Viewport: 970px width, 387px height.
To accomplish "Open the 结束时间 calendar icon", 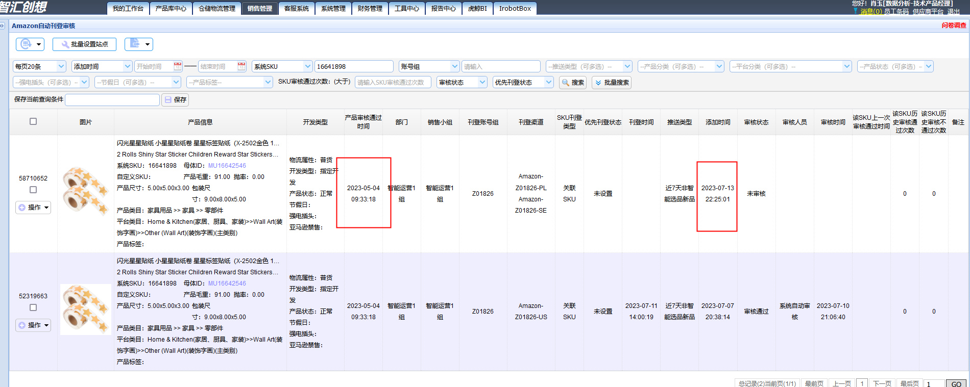I will click(x=241, y=66).
